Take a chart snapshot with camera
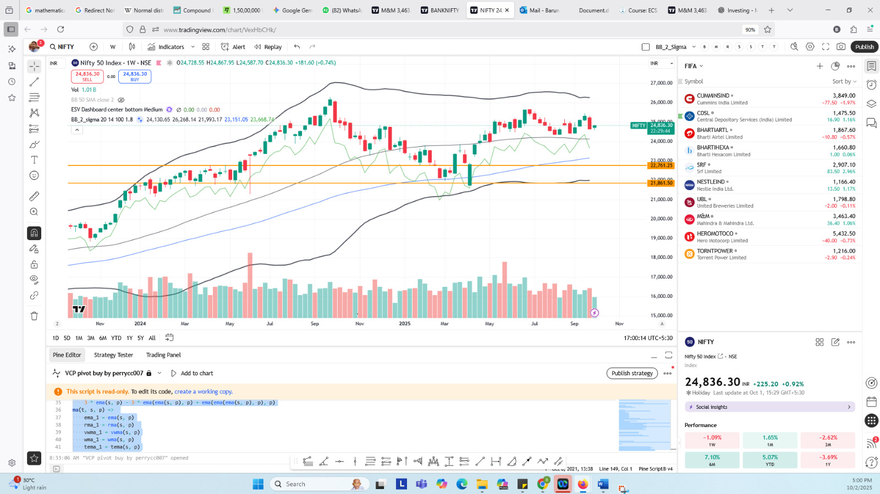 click(841, 47)
